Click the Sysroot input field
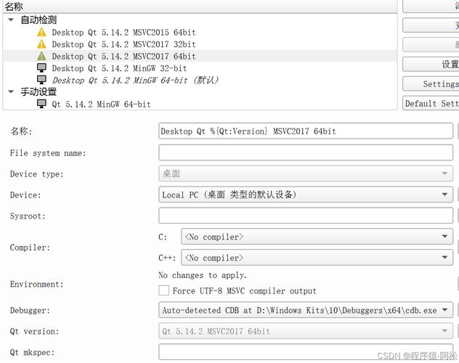This screenshot has width=459, height=363. click(306, 216)
